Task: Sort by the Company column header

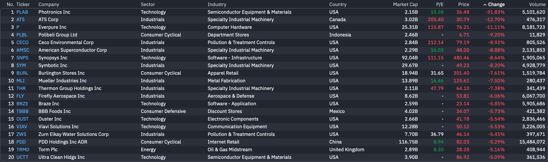Action: (x=49, y=5)
